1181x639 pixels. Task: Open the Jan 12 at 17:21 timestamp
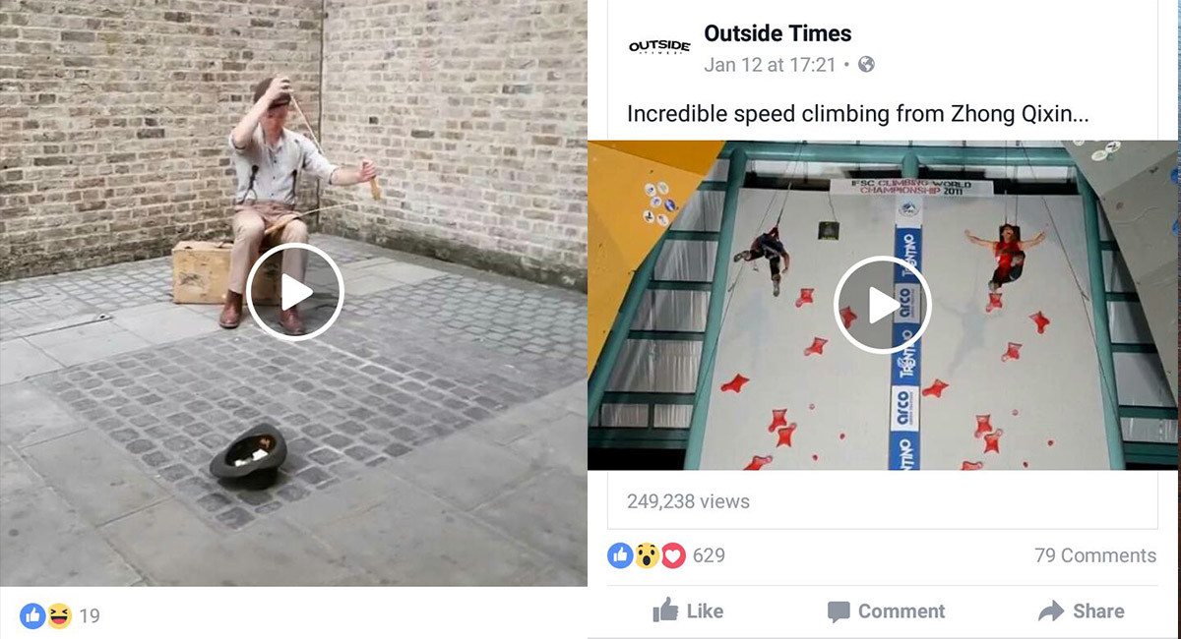click(770, 65)
